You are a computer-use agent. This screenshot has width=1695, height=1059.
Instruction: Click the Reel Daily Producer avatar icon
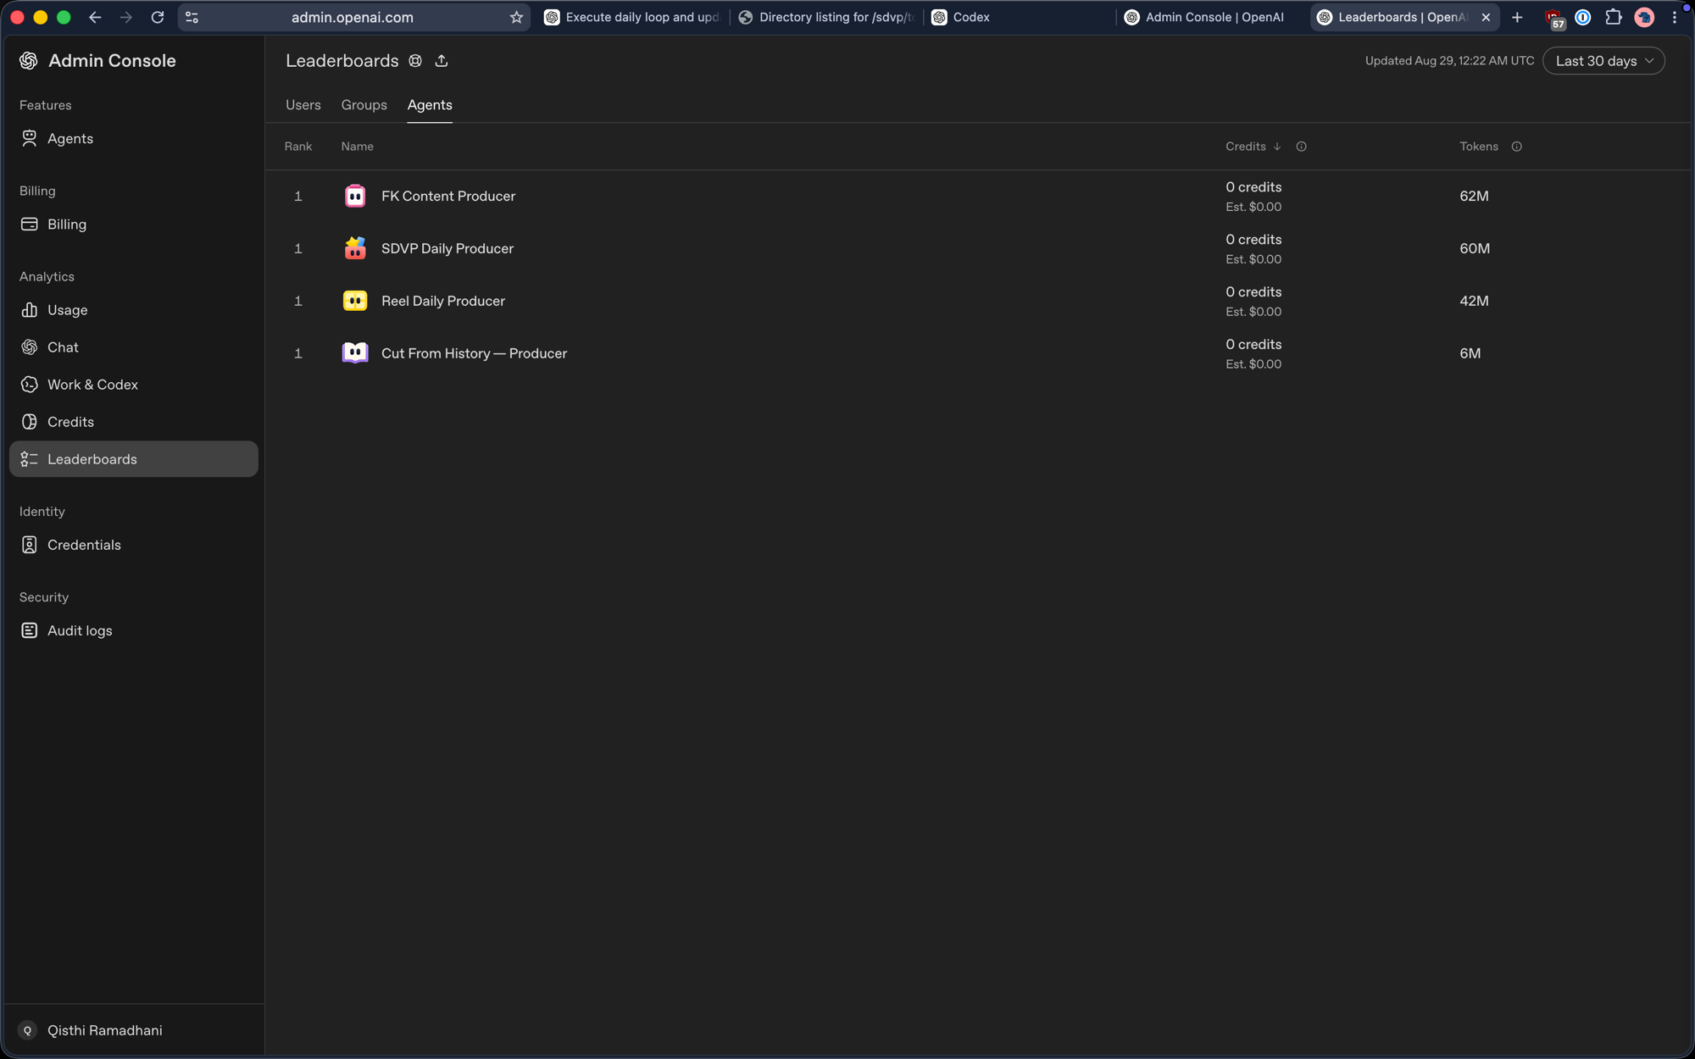[x=355, y=301]
